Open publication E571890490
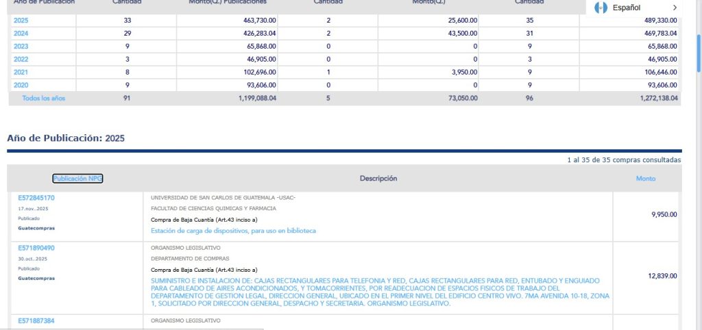This screenshot has width=702, height=330. pos(36,248)
